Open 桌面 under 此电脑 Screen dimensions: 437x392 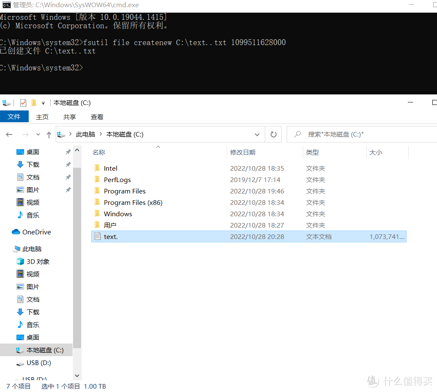pos(33,338)
